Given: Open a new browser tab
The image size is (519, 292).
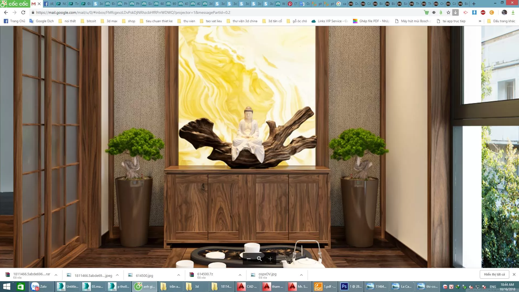Looking at the screenshot, I should tap(474, 4).
